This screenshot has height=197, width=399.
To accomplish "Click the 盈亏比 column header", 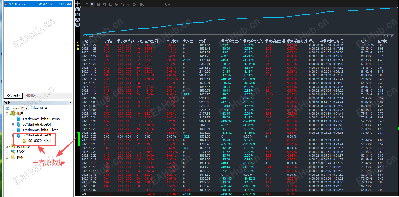I will pos(382,41).
